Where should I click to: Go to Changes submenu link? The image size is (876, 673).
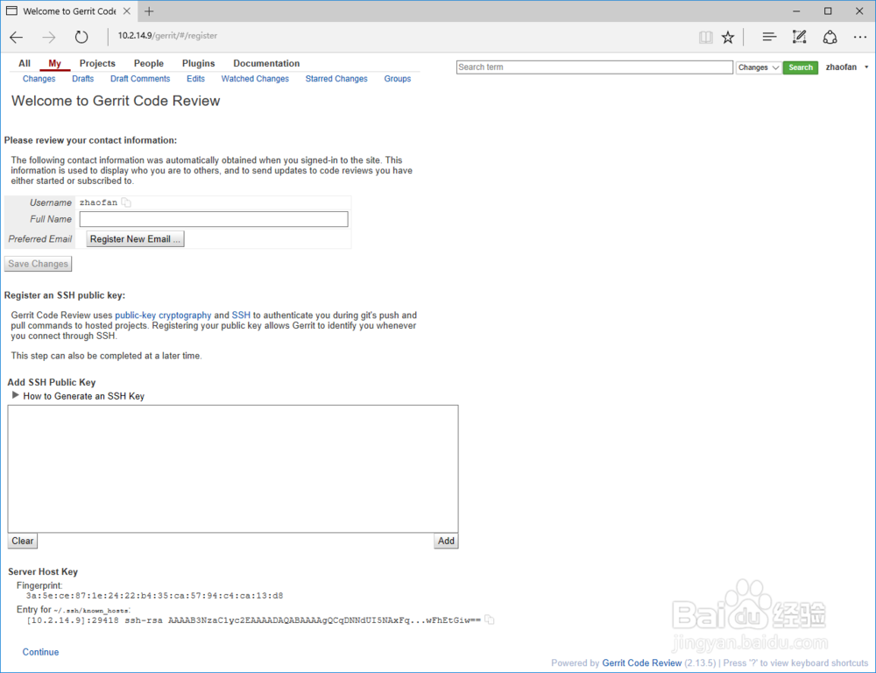click(39, 79)
